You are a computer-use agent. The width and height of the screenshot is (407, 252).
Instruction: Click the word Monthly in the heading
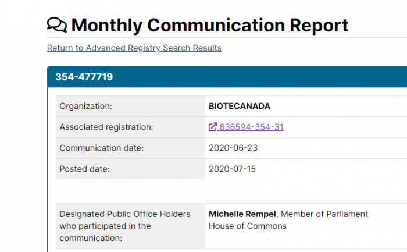[x=107, y=26]
